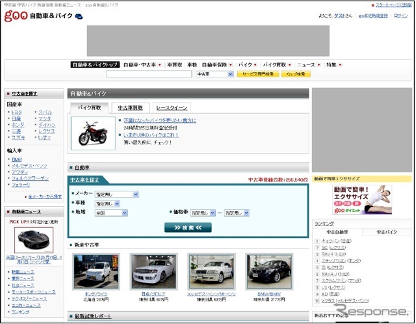Open the 自動車・中古車 menu arrow

pos(160,65)
